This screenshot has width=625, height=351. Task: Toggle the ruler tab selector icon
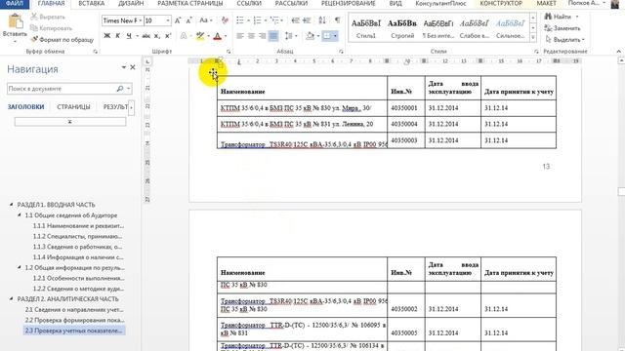pyautogui.click(x=147, y=61)
